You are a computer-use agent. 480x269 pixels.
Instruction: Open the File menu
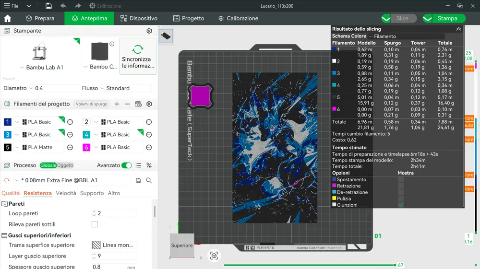pos(11,6)
